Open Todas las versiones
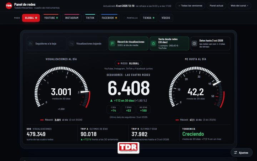This screenshot has height=161, width=257. pos(190,6)
